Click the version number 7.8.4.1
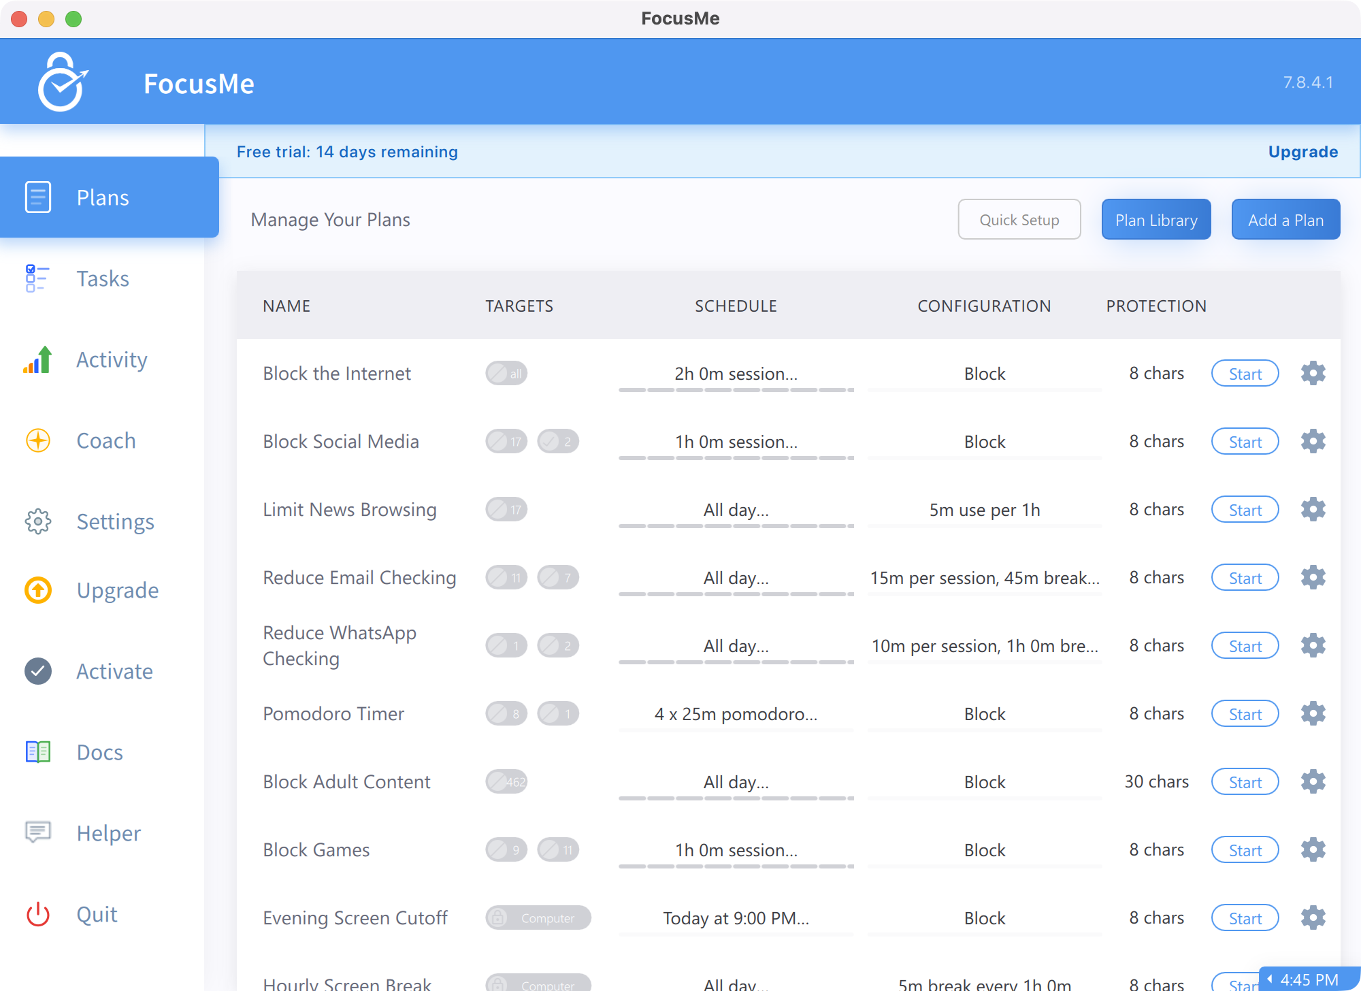The image size is (1361, 991). (x=1308, y=82)
